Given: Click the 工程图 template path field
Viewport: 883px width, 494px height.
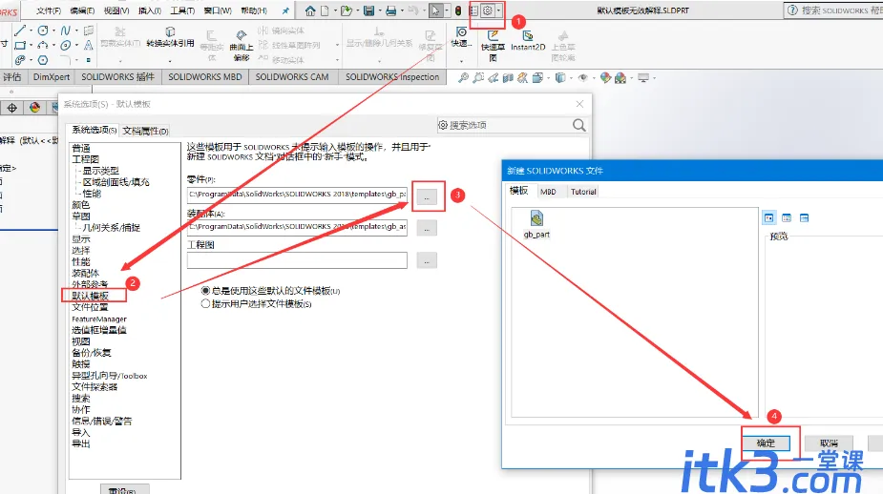Looking at the screenshot, I should coord(297,260).
